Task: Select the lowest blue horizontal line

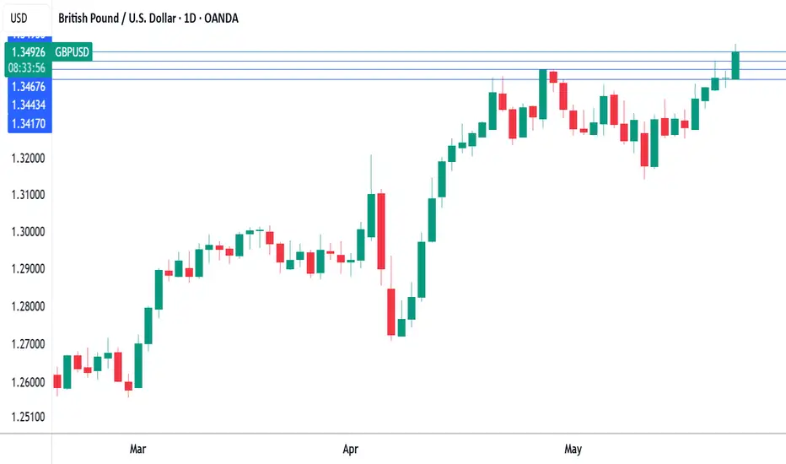Action: click(x=418, y=79)
